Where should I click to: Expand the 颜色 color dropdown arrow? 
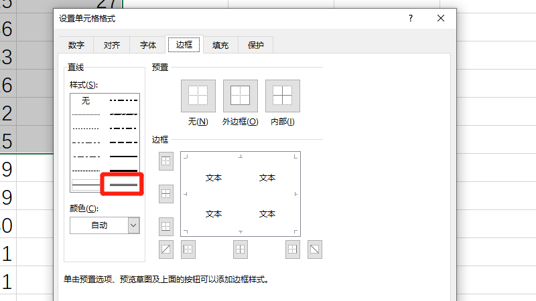pyautogui.click(x=133, y=225)
